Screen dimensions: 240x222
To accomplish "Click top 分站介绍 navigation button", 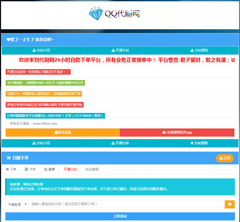I will [x=41, y=50].
